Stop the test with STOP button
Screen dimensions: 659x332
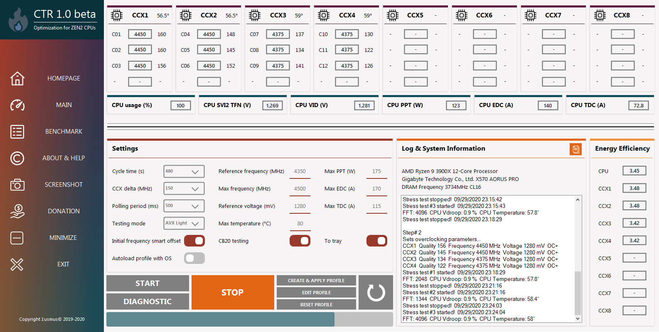point(233,292)
